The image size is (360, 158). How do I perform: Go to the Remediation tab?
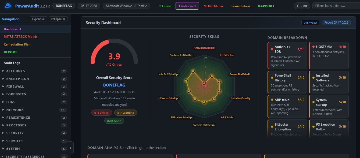pyautogui.click(x=241, y=6)
